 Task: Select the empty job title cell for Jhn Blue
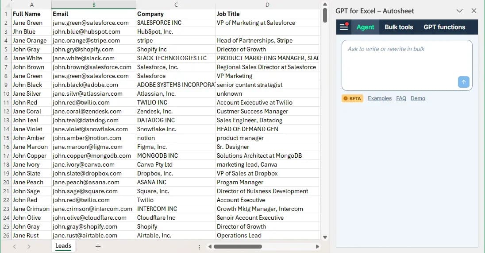click(x=267, y=31)
